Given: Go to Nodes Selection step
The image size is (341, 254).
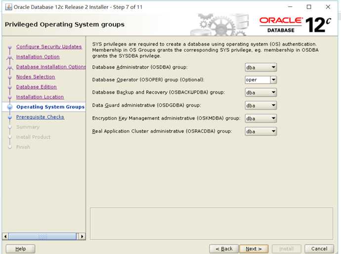Looking at the screenshot, I should pyautogui.click(x=36, y=76).
